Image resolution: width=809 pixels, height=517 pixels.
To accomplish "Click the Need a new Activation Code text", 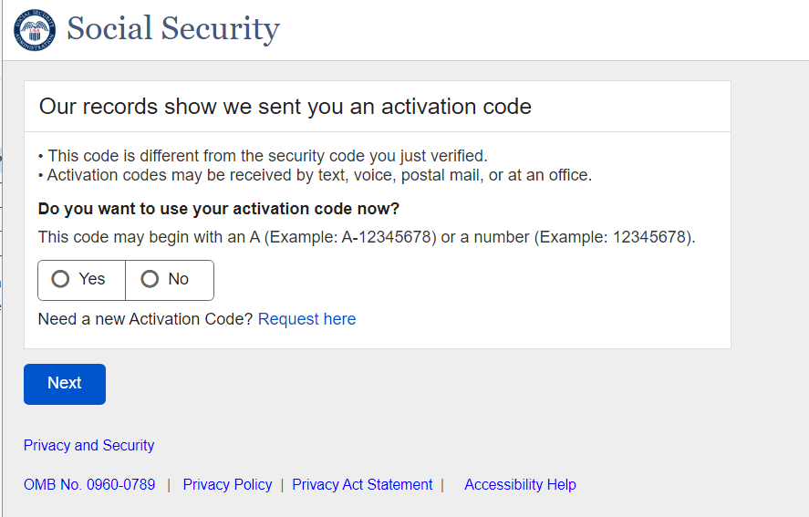I will click(146, 319).
